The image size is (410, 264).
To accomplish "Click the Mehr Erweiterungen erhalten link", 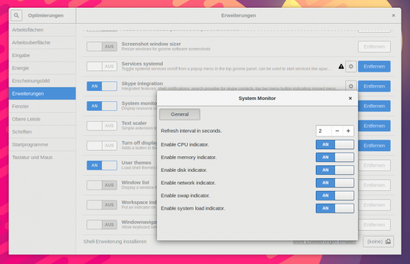I will point(324,242).
